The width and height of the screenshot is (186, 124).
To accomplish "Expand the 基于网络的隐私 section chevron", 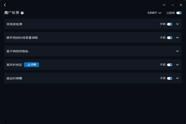I will 177,51.
